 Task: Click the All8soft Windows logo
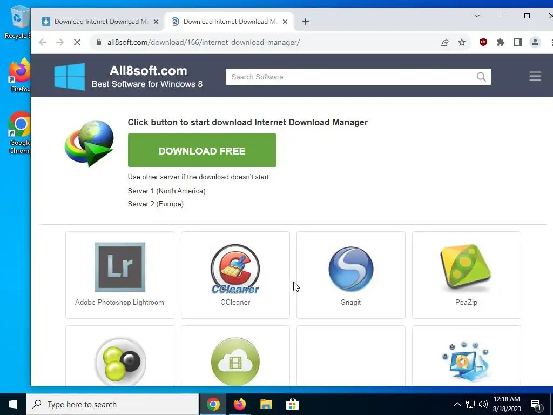[70, 76]
